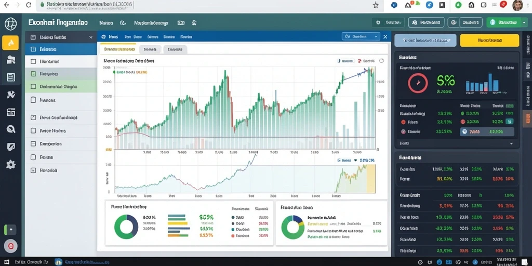Collapse the left list panel header chevron
Screen dimensions: 532x266
click(x=90, y=37)
